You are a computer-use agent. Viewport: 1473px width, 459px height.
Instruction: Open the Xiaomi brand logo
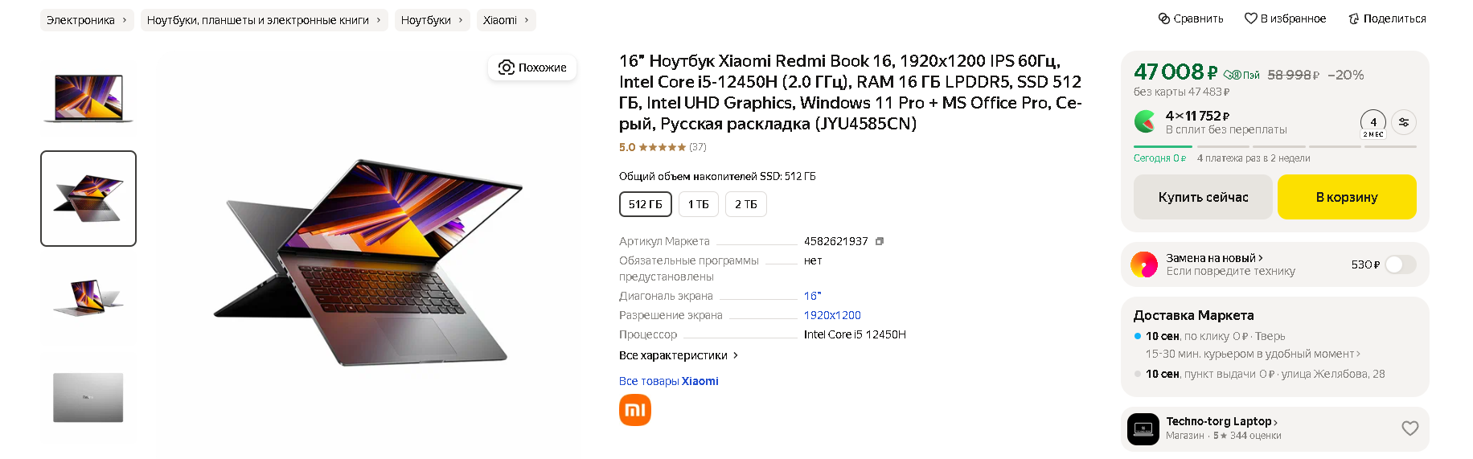click(x=634, y=410)
